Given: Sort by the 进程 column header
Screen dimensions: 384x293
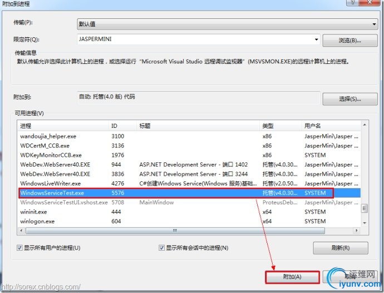Looking at the screenshot, I should 63,126.
